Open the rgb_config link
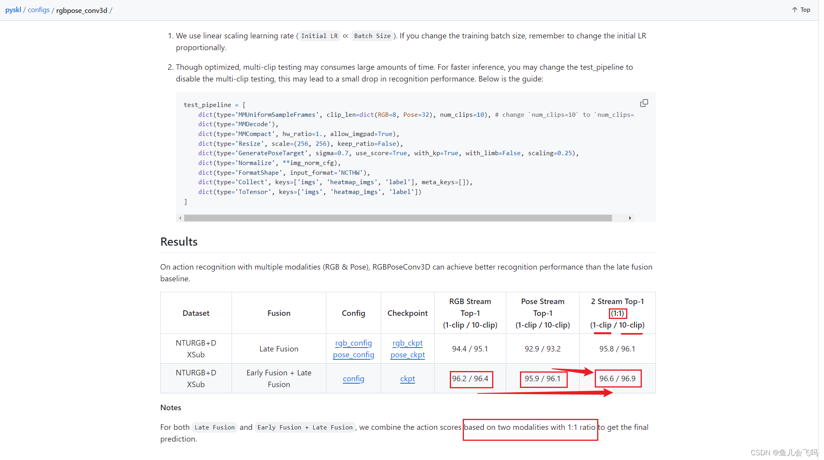This screenshot has height=460, width=824. click(x=353, y=343)
